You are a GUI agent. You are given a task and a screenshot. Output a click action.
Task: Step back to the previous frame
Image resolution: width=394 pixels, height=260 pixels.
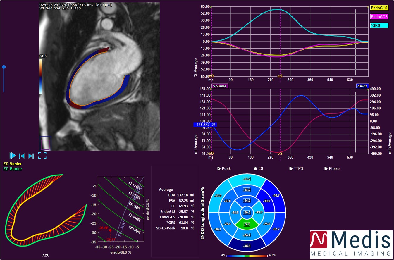coord(22,156)
